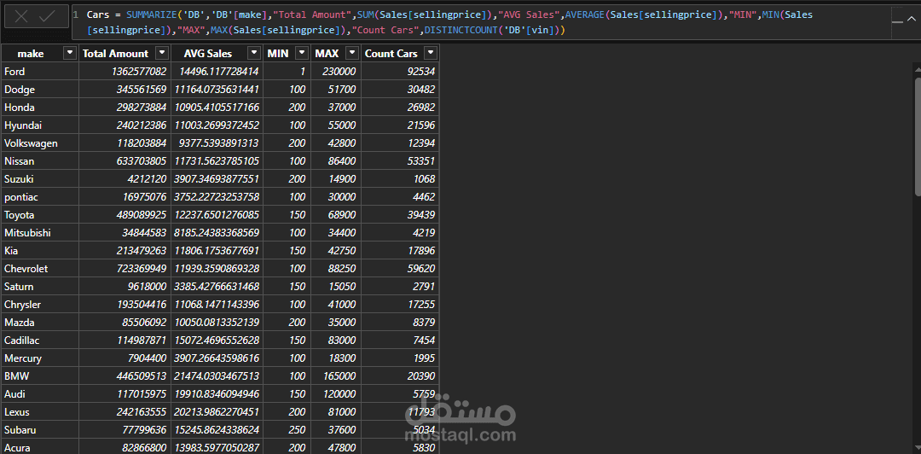Select the Honda cell

click(x=40, y=107)
